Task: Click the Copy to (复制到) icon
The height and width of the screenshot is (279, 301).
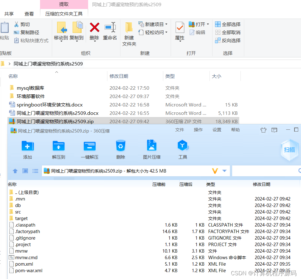Action: (x=77, y=27)
